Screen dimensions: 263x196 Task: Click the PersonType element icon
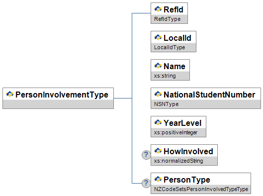(158, 179)
